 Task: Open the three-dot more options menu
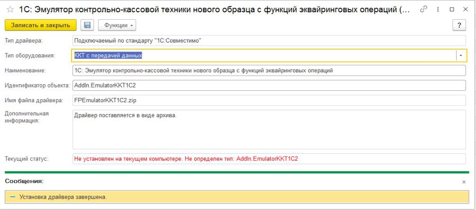click(438, 9)
